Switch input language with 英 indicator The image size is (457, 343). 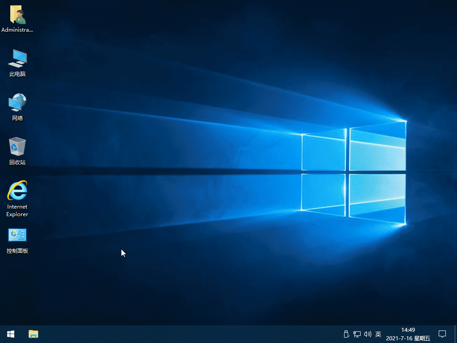tap(378, 334)
